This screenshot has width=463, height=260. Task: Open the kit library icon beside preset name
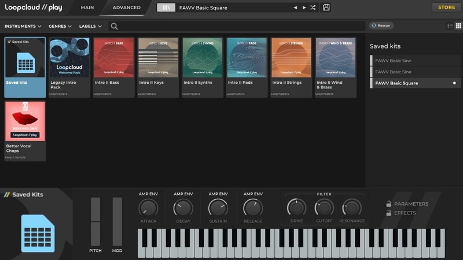166,8
